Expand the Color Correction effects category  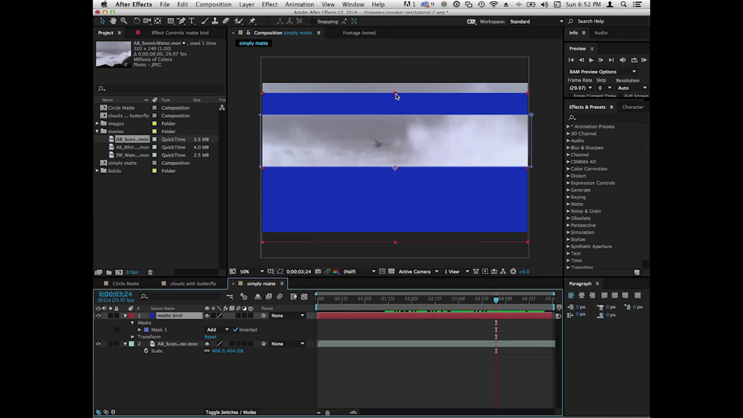click(568, 169)
